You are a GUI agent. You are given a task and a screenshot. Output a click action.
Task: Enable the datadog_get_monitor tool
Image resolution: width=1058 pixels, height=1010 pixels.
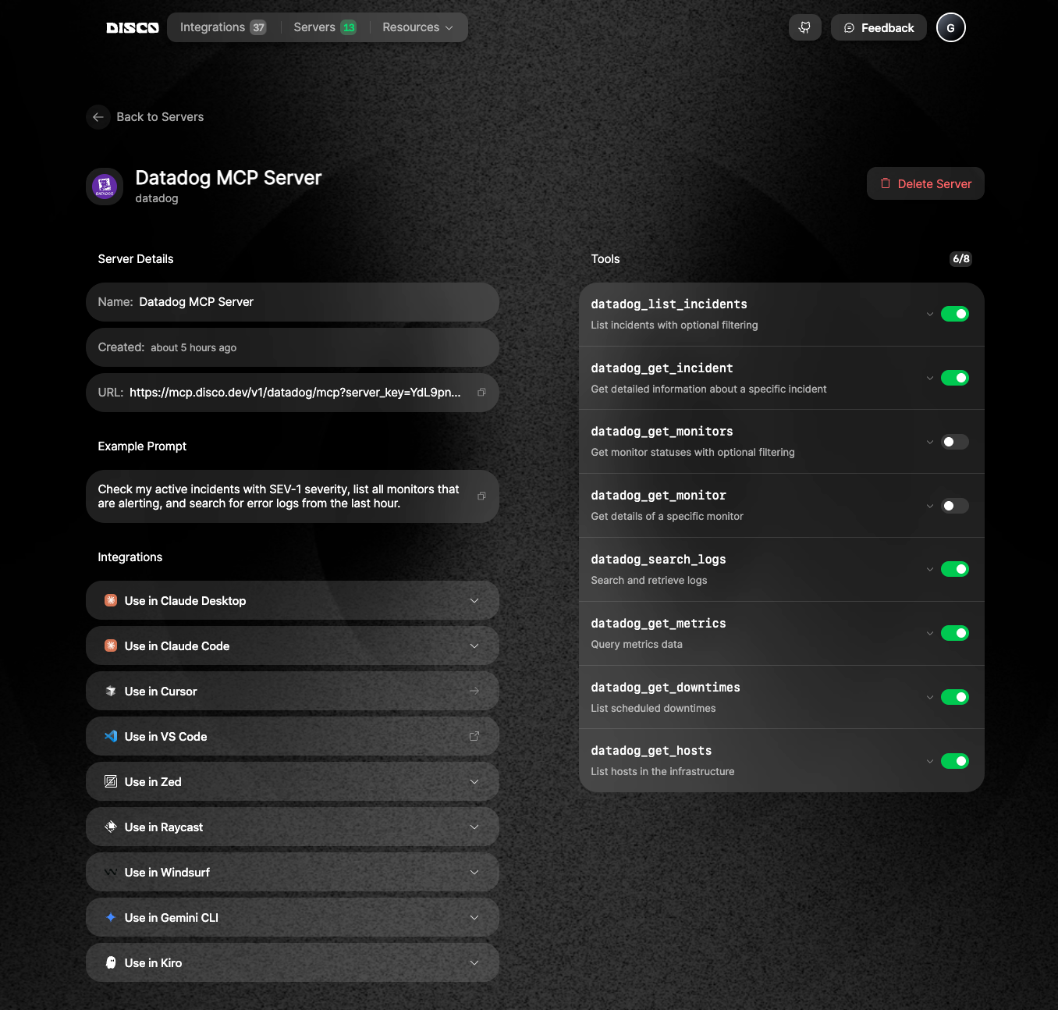[x=955, y=506]
